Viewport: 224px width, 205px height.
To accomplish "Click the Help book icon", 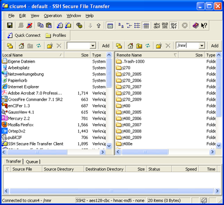I will pyautogui.click(x=195, y=25).
